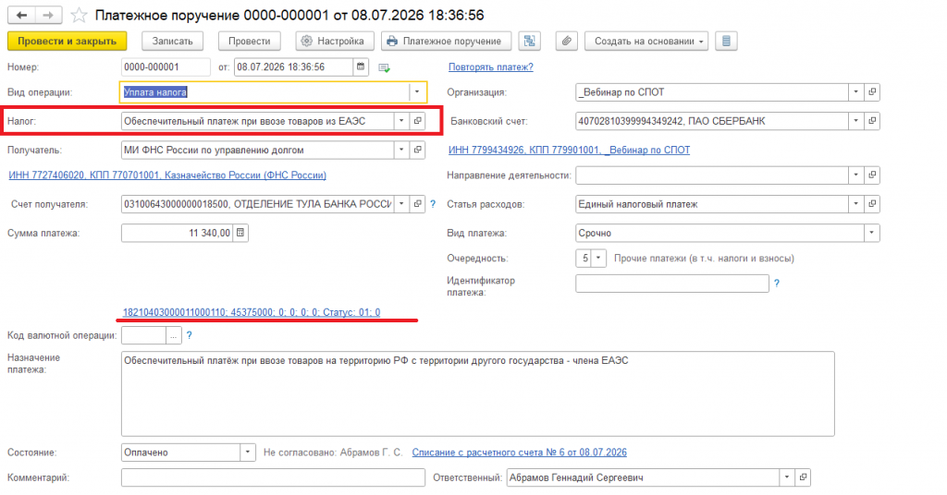Click the Комментарий input field

pos(273,477)
